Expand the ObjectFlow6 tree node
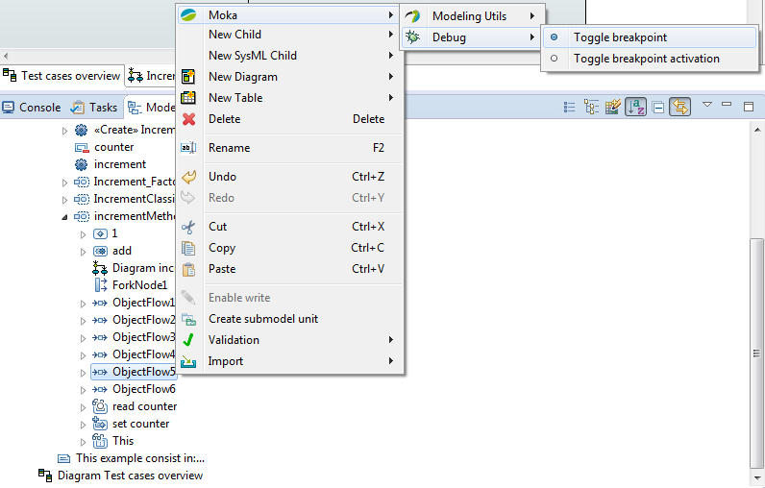 [83, 390]
